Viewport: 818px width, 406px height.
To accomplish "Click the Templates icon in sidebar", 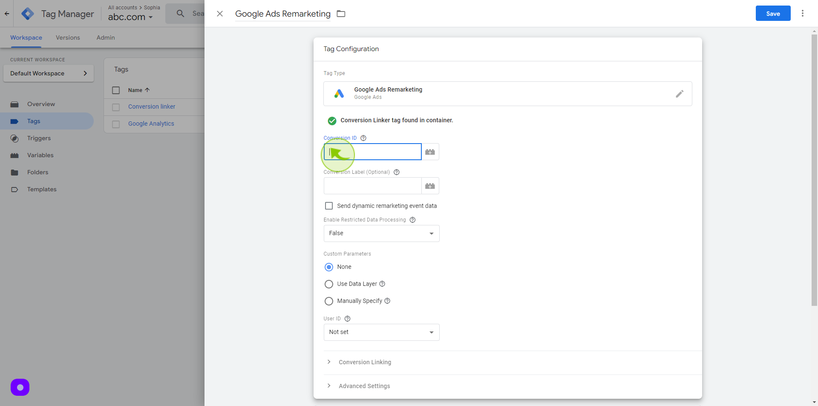I will [x=14, y=190].
